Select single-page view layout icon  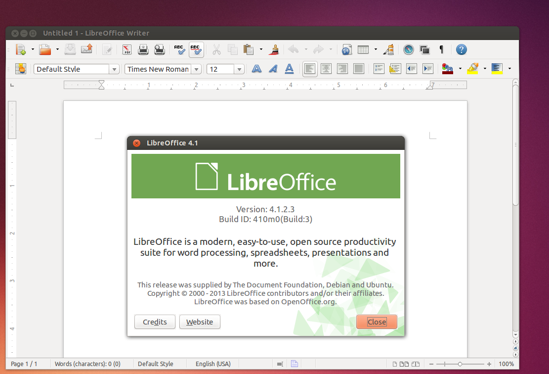coord(395,364)
